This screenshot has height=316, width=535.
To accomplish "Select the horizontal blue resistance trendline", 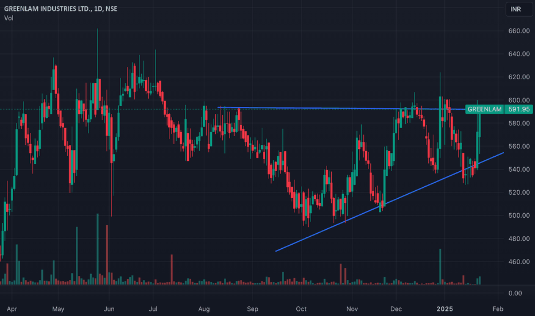I will [341, 108].
